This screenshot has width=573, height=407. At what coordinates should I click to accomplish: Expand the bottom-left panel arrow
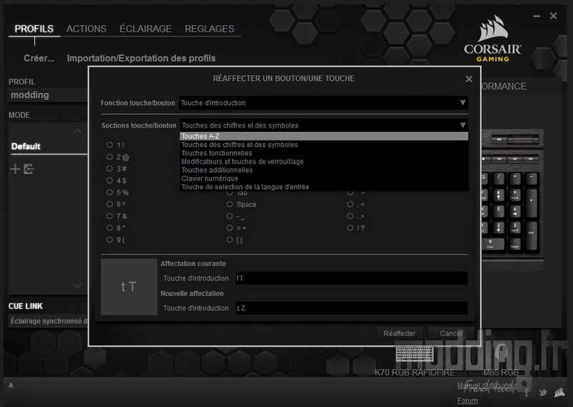click(11, 385)
